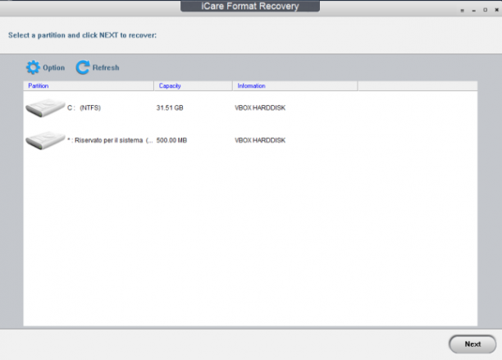
Task: Sort by Partition column header
Action: coord(89,86)
